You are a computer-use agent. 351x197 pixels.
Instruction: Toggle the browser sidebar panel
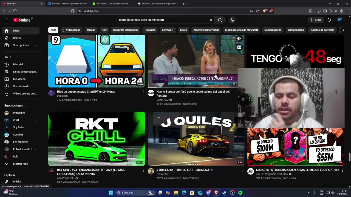(x=325, y=11)
